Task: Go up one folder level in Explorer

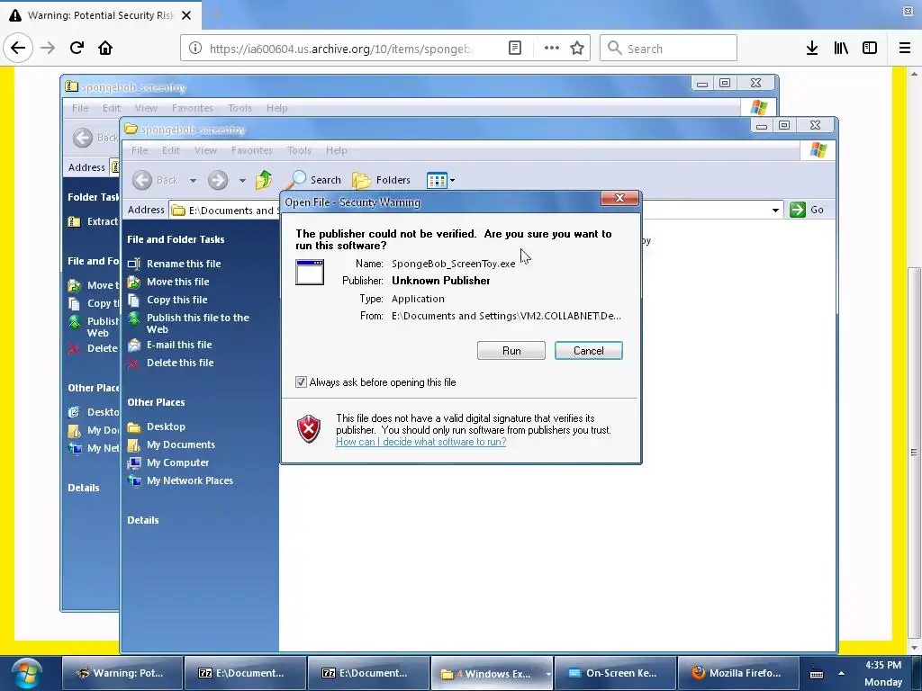Action: 264,180
